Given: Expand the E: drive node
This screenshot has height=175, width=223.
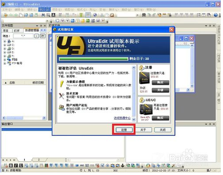Looking at the screenshot, I should 5,52.
